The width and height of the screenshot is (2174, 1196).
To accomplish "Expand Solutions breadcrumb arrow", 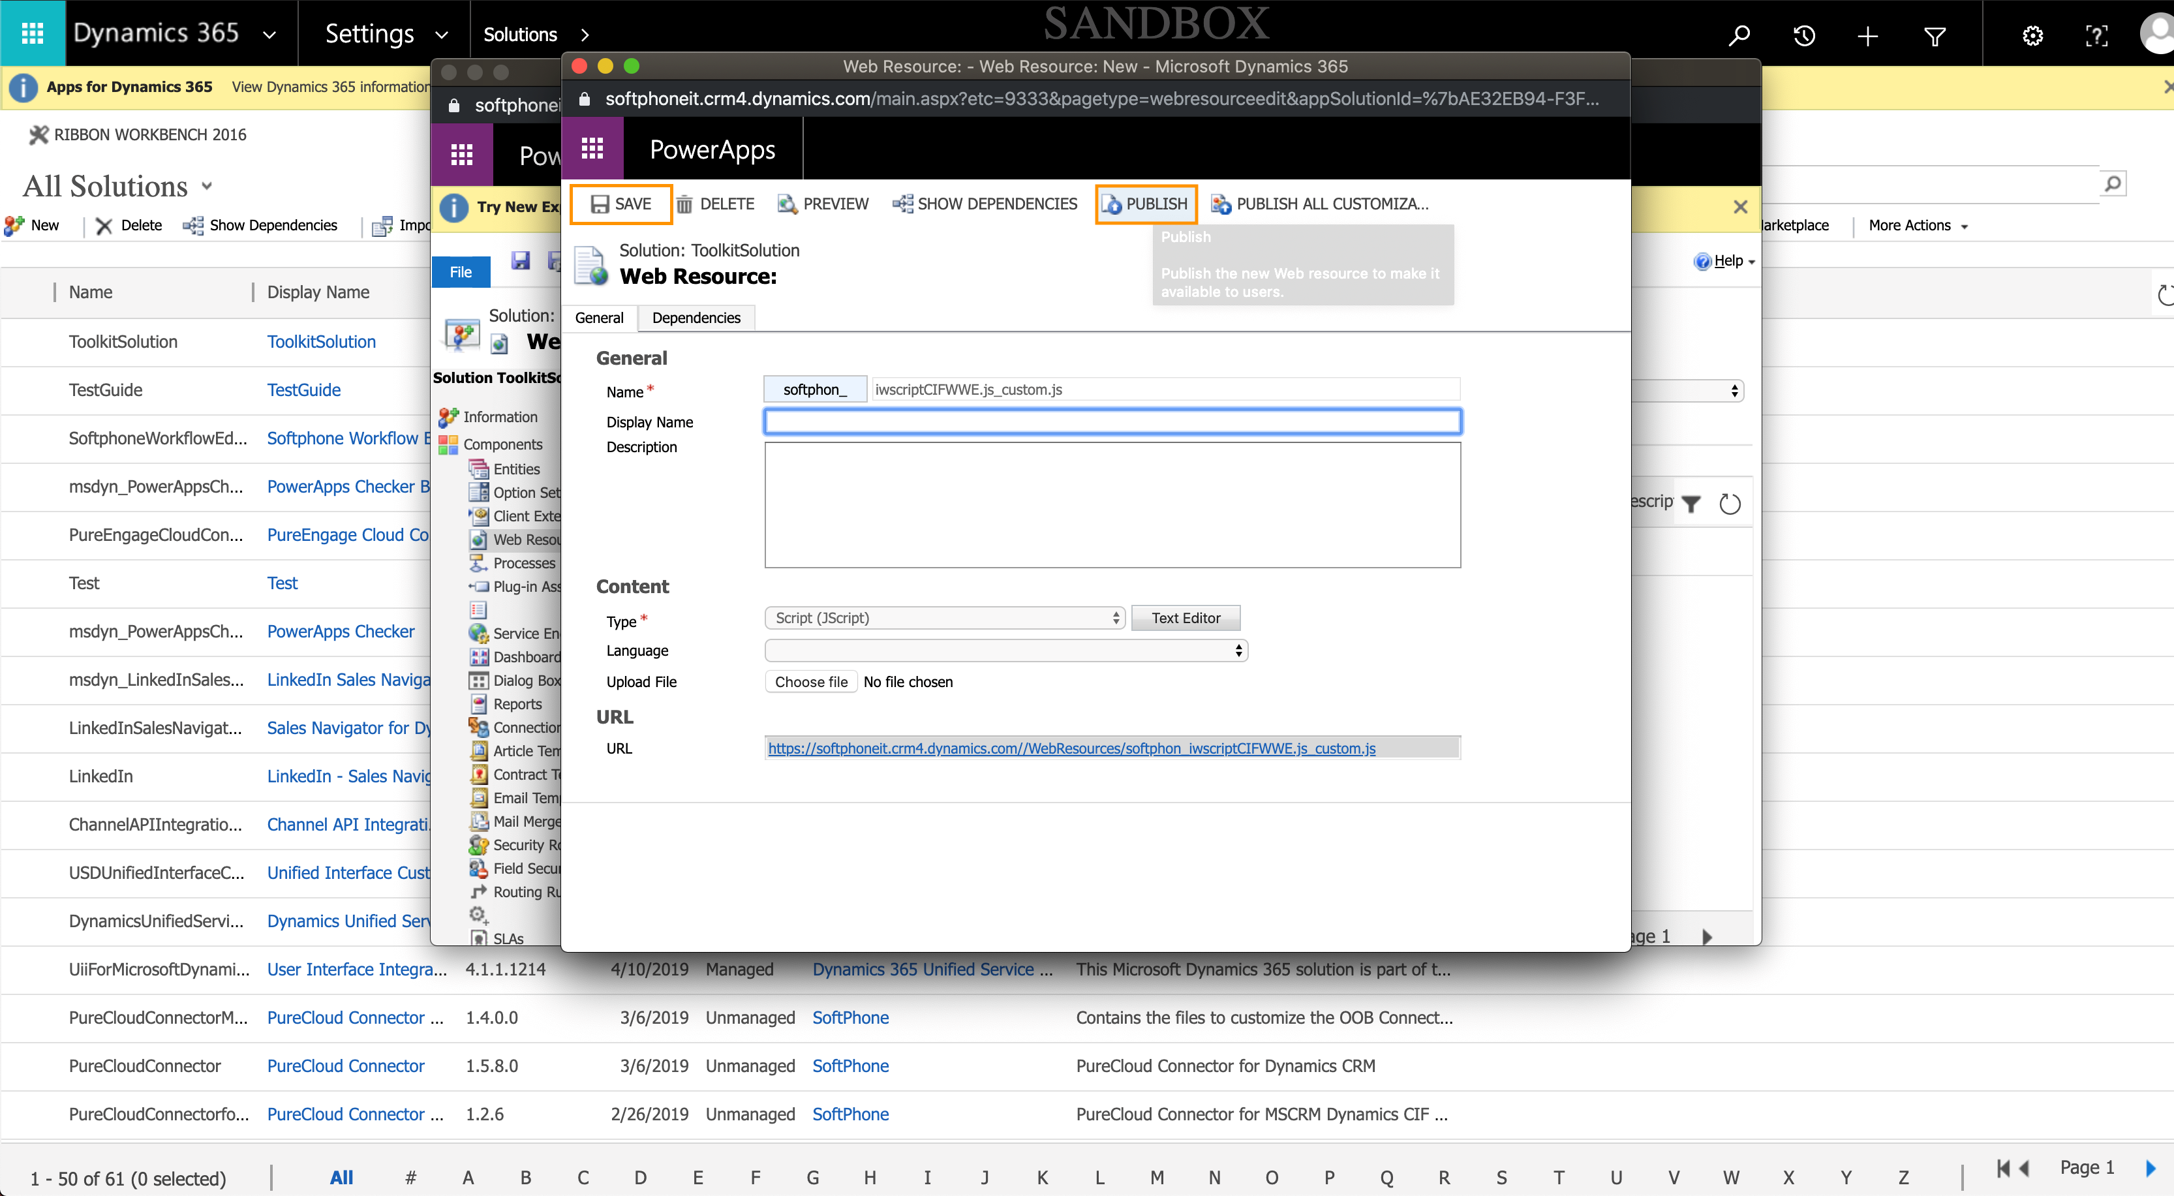I will pyautogui.click(x=585, y=35).
